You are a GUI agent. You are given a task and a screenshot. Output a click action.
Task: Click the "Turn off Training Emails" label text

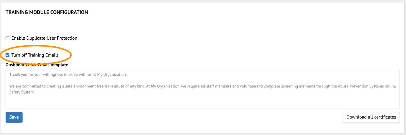pos(35,55)
